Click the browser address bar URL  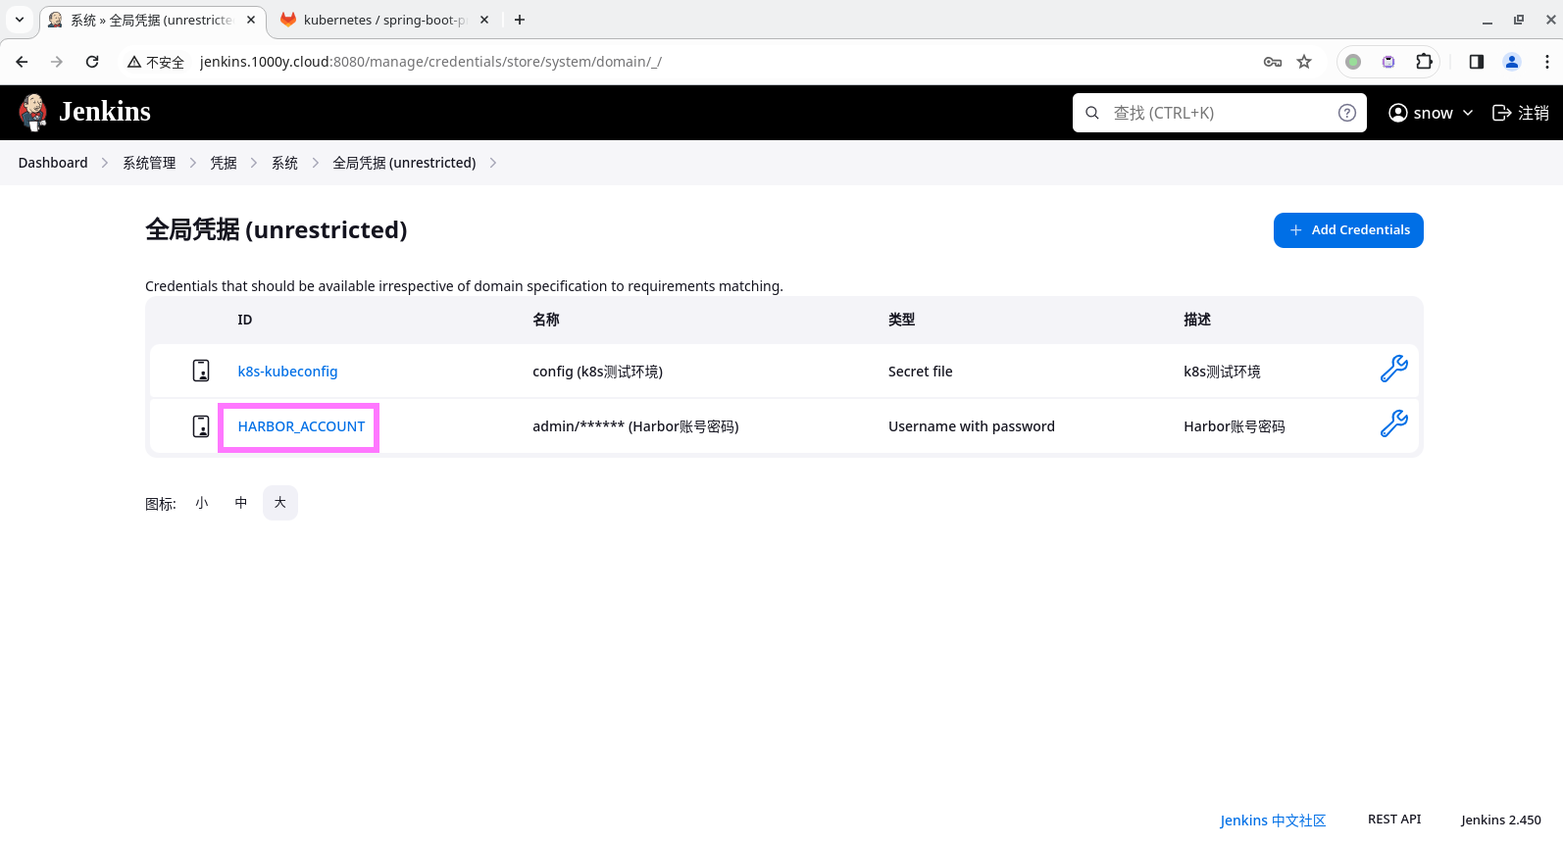[x=430, y=62]
